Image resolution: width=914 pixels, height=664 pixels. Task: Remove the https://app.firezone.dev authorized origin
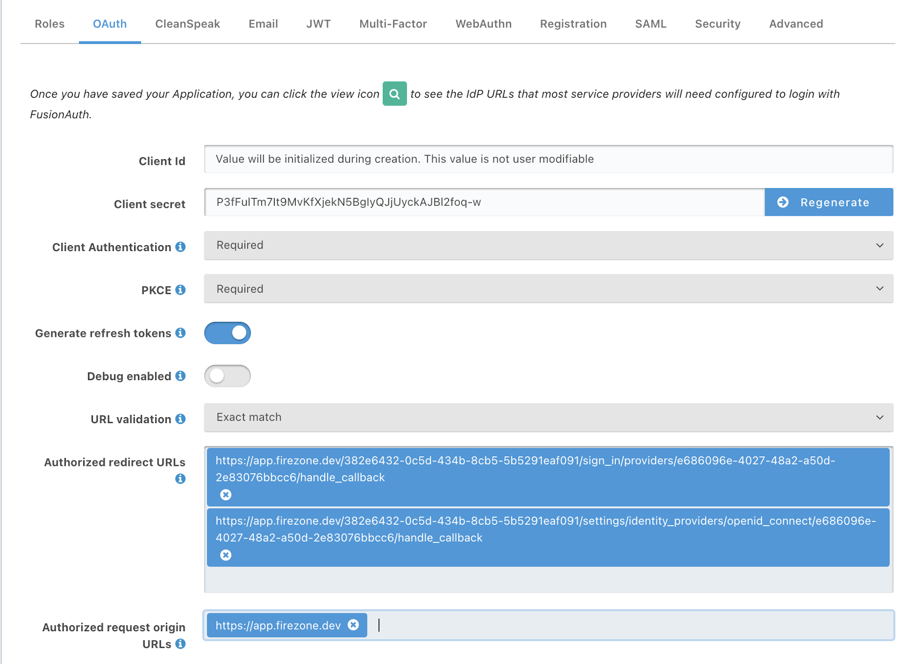(355, 625)
